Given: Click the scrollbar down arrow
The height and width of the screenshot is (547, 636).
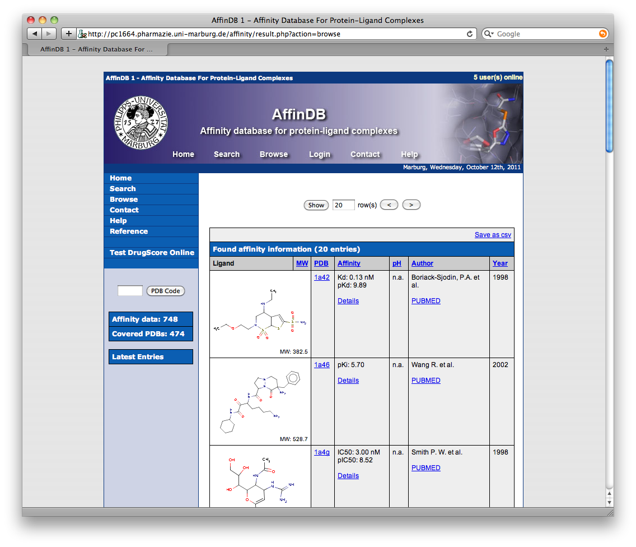Looking at the screenshot, I should (x=609, y=502).
